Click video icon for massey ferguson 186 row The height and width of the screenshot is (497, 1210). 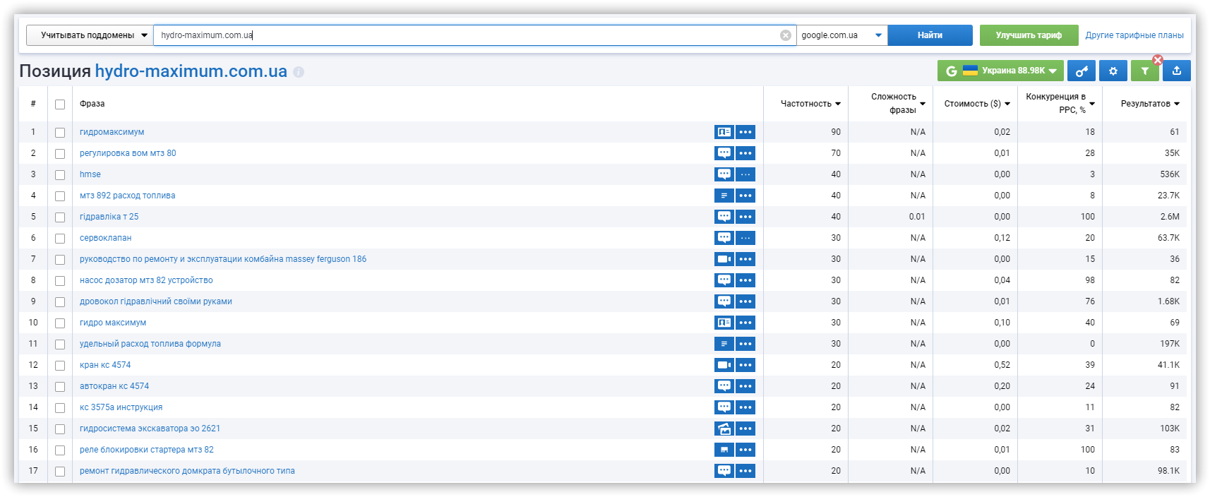tap(724, 259)
